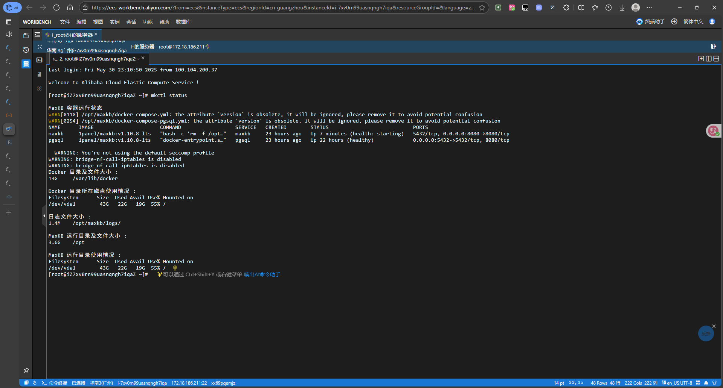Open the 编辑 menu
The width and height of the screenshot is (723, 388).
click(x=82, y=22)
